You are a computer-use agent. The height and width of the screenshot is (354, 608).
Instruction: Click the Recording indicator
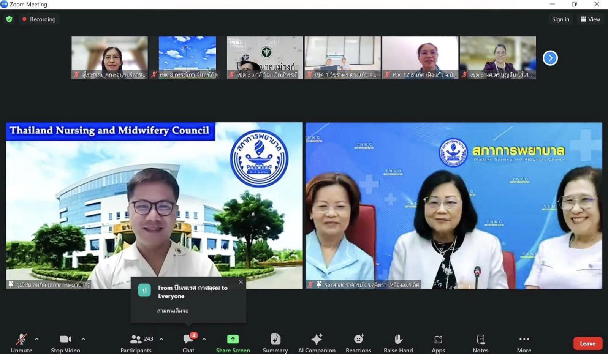click(x=39, y=19)
